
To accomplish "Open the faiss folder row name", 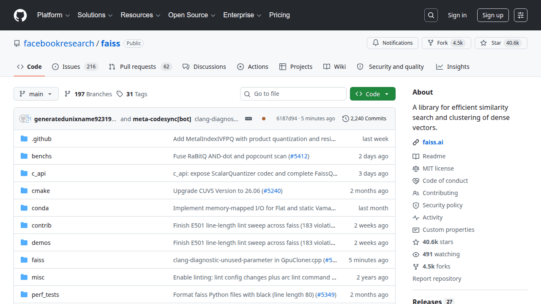I will [x=38, y=260].
